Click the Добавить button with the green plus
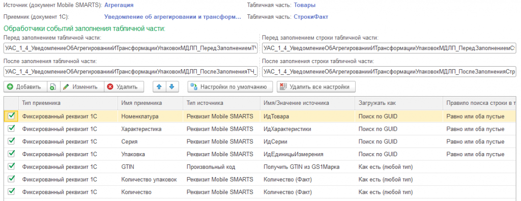The width and height of the screenshot is (521, 201). pos(25,87)
